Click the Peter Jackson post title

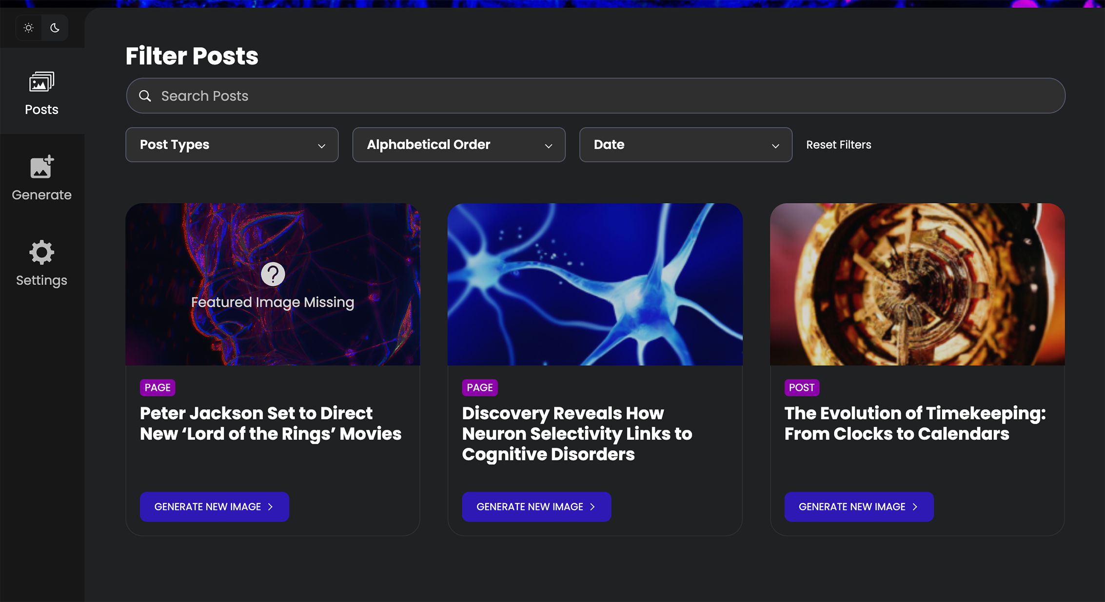click(x=271, y=423)
